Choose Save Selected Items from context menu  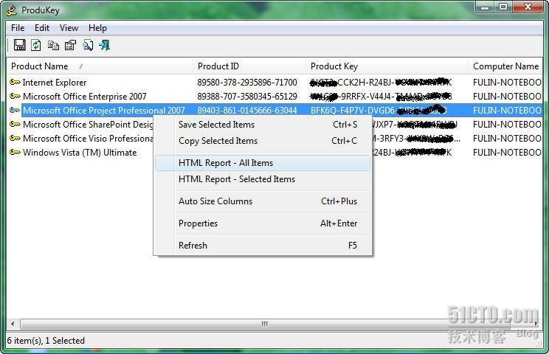pyautogui.click(x=263, y=125)
